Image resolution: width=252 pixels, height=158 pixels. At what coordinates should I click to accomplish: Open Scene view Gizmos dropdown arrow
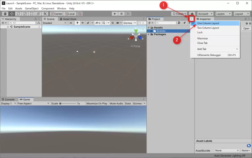pos(135,23)
